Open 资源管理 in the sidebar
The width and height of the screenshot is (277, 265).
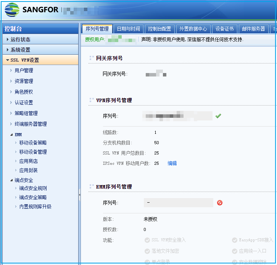click(24, 81)
